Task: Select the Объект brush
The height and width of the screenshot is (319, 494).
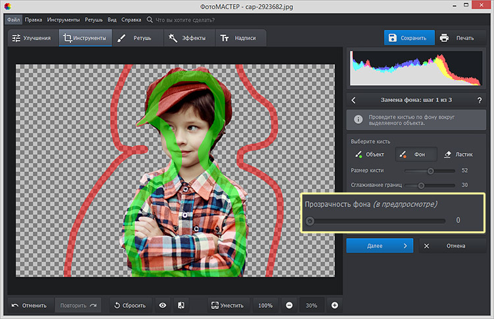Action: (x=369, y=154)
